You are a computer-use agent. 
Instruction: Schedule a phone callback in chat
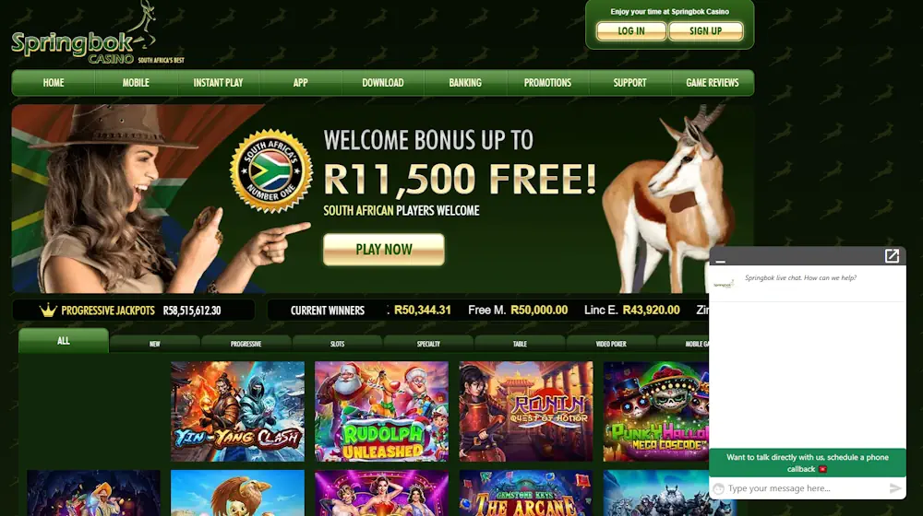pos(807,463)
